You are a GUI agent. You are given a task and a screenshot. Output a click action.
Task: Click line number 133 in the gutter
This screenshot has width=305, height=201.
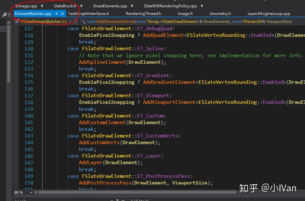point(29,69)
